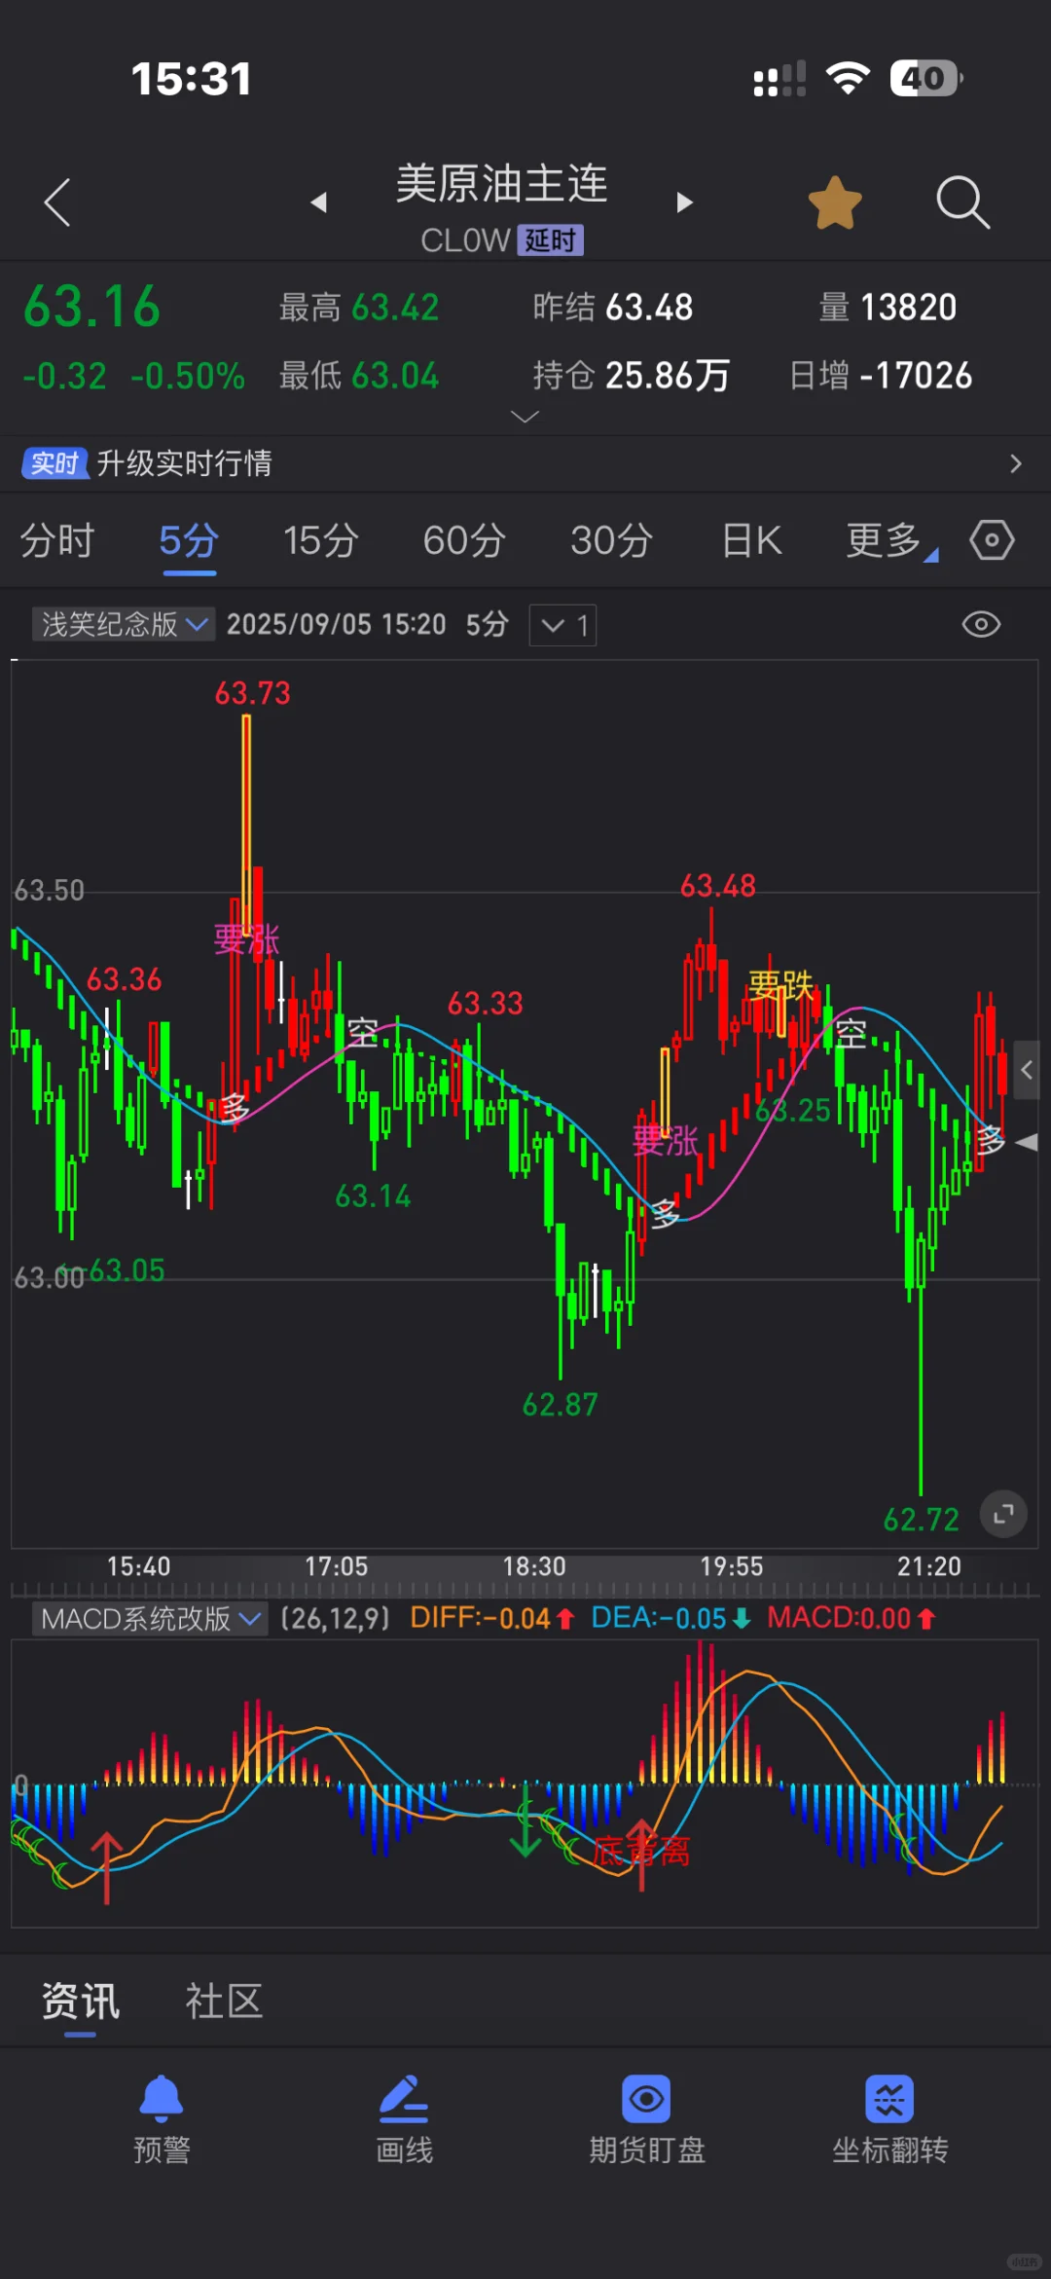Viewport: 1051px width, 2279px height.
Task: Open 预警 alert bell
Action: (x=162, y=2120)
